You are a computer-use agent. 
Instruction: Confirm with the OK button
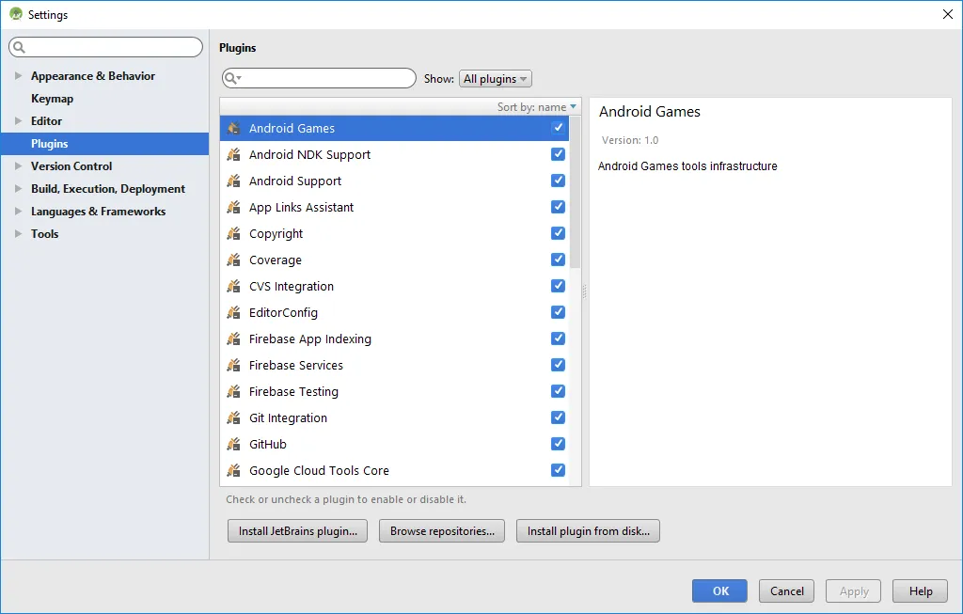coord(719,590)
